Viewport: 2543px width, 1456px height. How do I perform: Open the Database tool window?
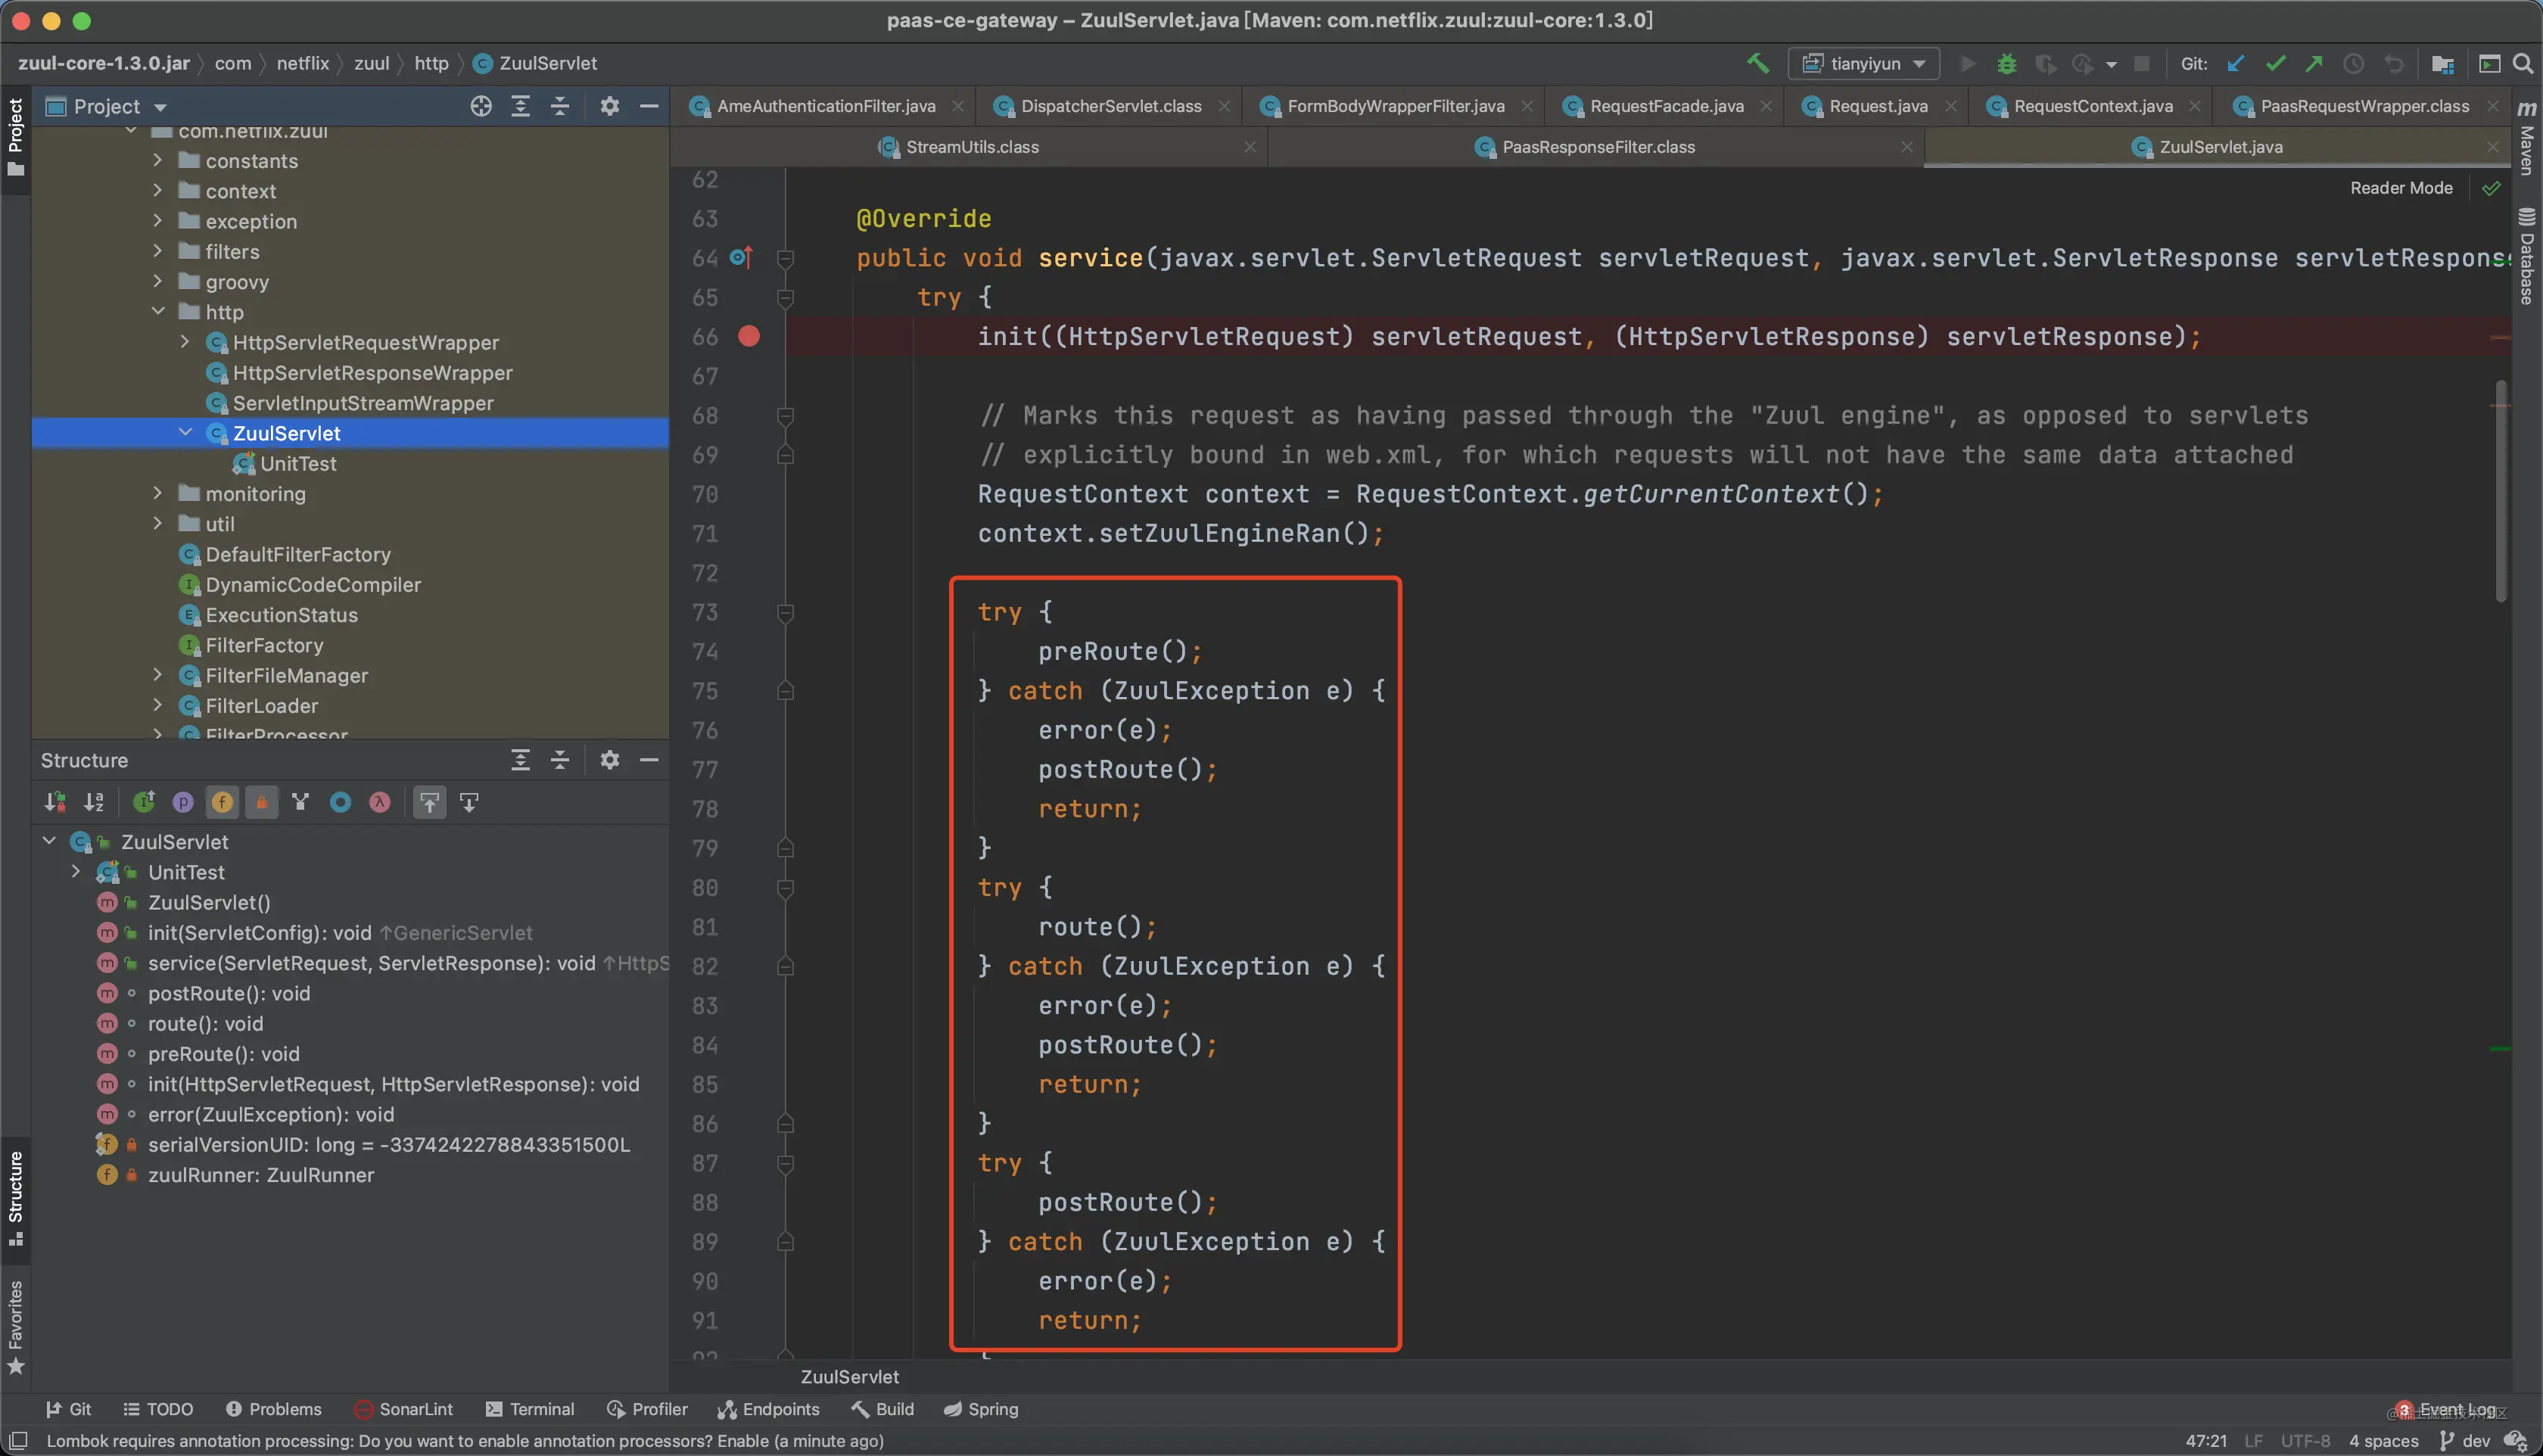point(2527,256)
